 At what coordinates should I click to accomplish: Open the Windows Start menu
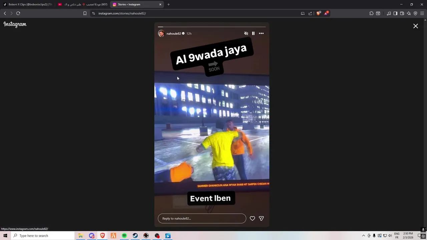[x=5, y=236]
